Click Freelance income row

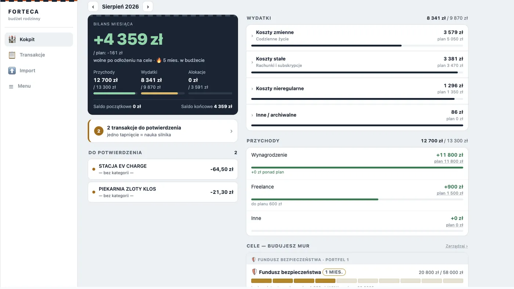[x=357, y=195]
